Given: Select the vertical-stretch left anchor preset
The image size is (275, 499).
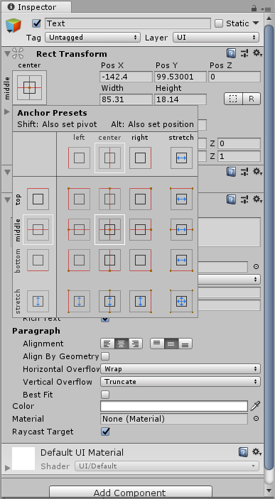Looking at the screenshot, I should pos(79,301).
